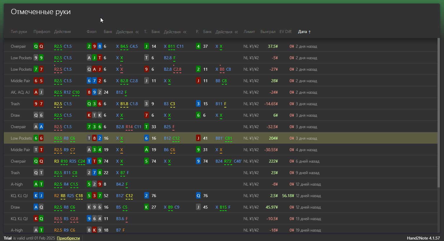
Task: Collapse river actions with the « icon
Action: tap(236, 32)
